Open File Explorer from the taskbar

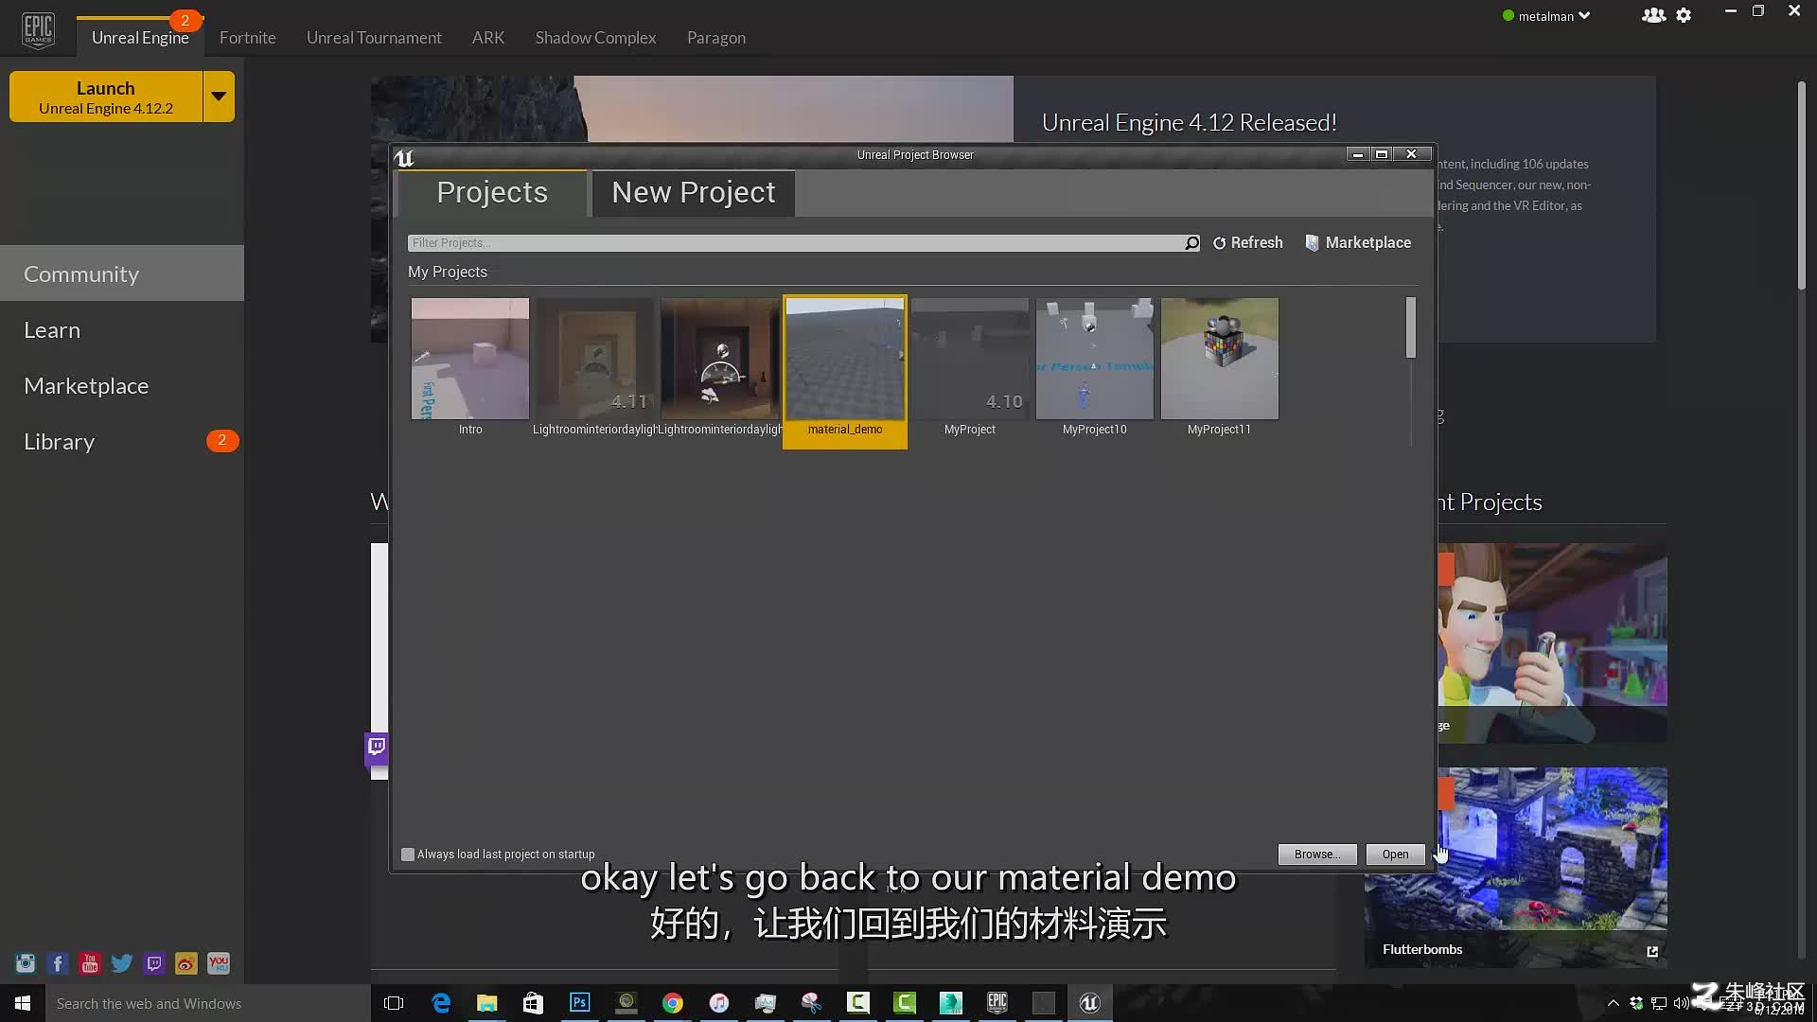point(487,1003)
